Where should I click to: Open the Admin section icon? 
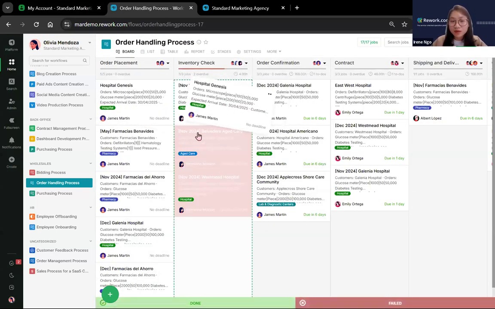tap(11, 101)
